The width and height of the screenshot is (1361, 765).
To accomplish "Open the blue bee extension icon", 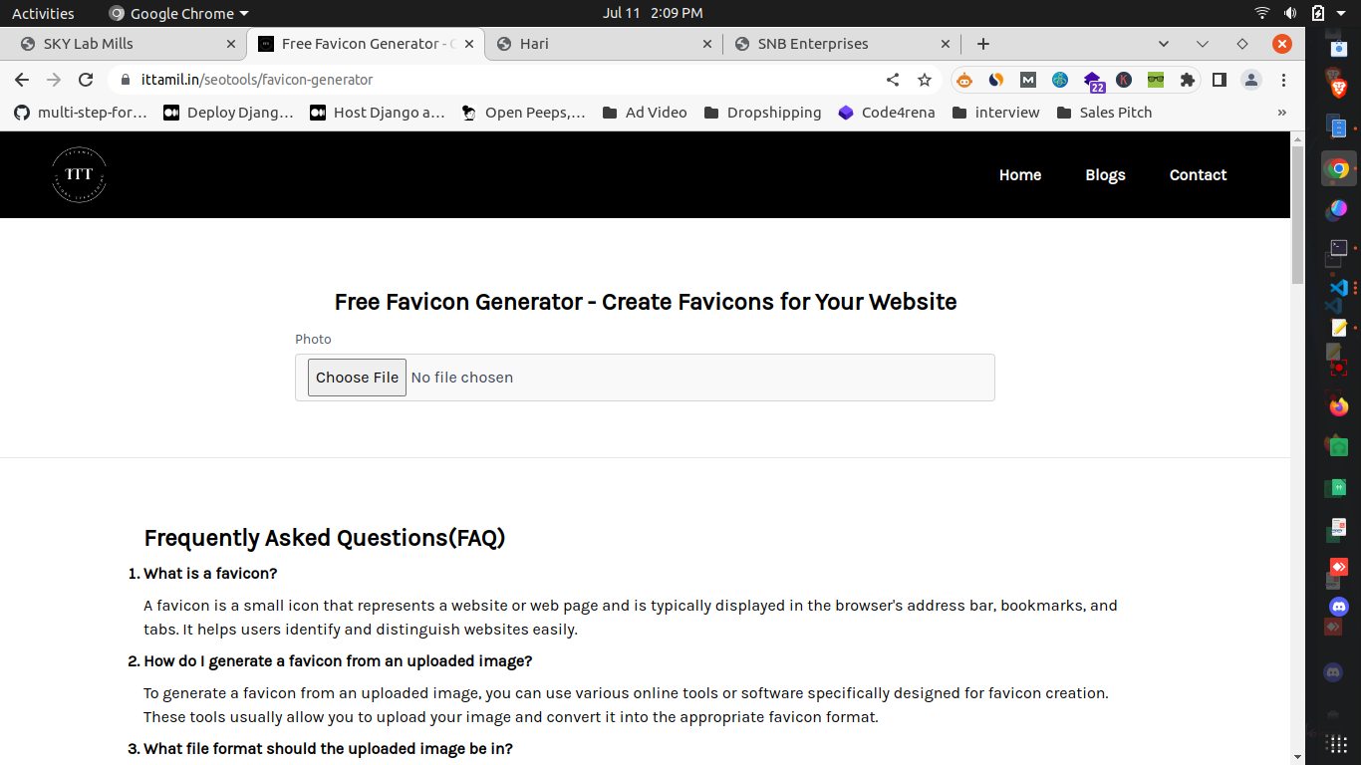I will 1059,80.
